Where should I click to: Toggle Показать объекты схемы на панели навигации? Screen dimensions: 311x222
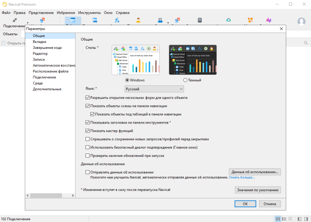(x=87, y=106)
